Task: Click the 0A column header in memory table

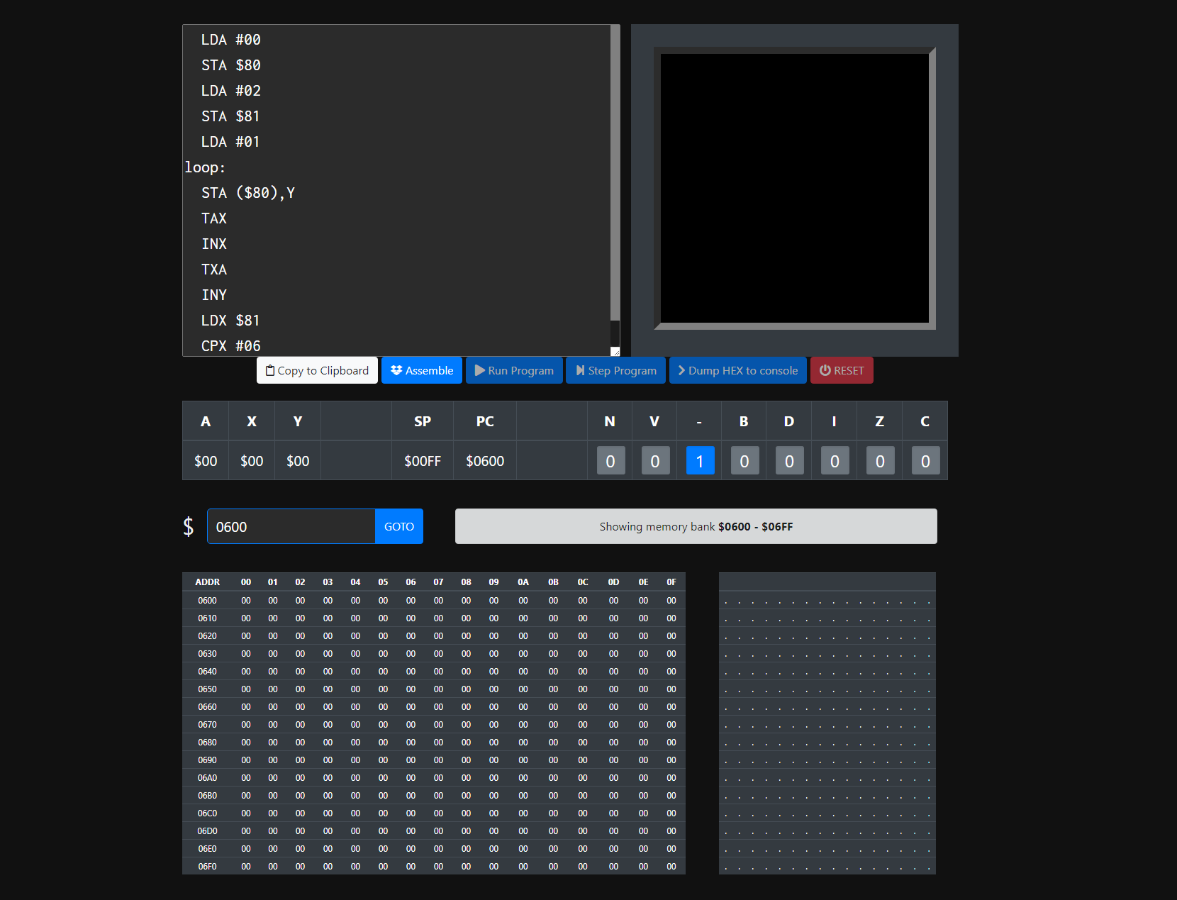Action: [523, 582]
